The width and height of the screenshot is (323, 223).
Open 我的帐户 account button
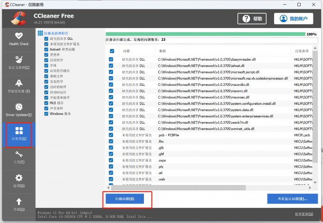point(294,19)
